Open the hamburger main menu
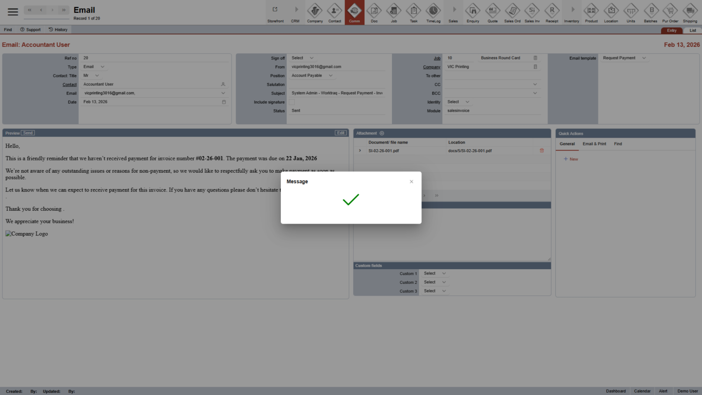The image size is (702, 395). click(13, 12)
